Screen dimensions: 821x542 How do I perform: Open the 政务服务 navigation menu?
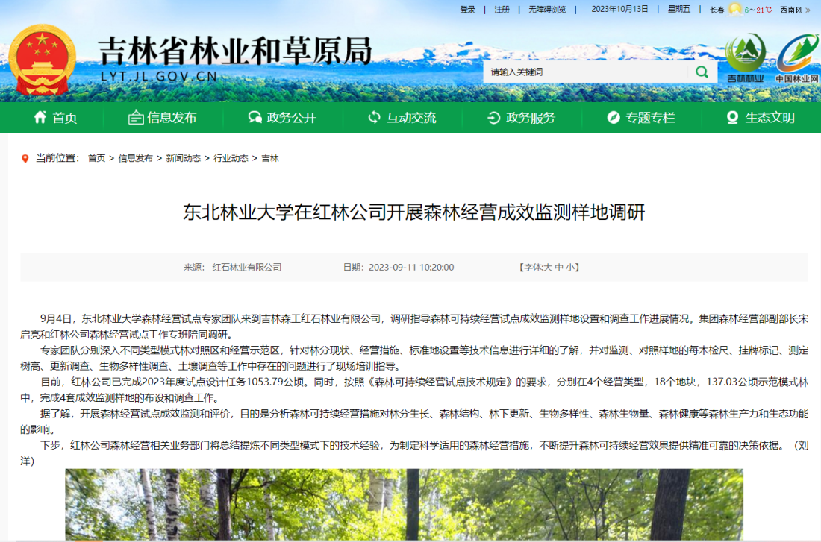[x=522, y=117]
